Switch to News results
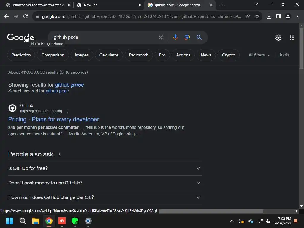The height and width of the screenshot is (228, 304). point(206,55)
